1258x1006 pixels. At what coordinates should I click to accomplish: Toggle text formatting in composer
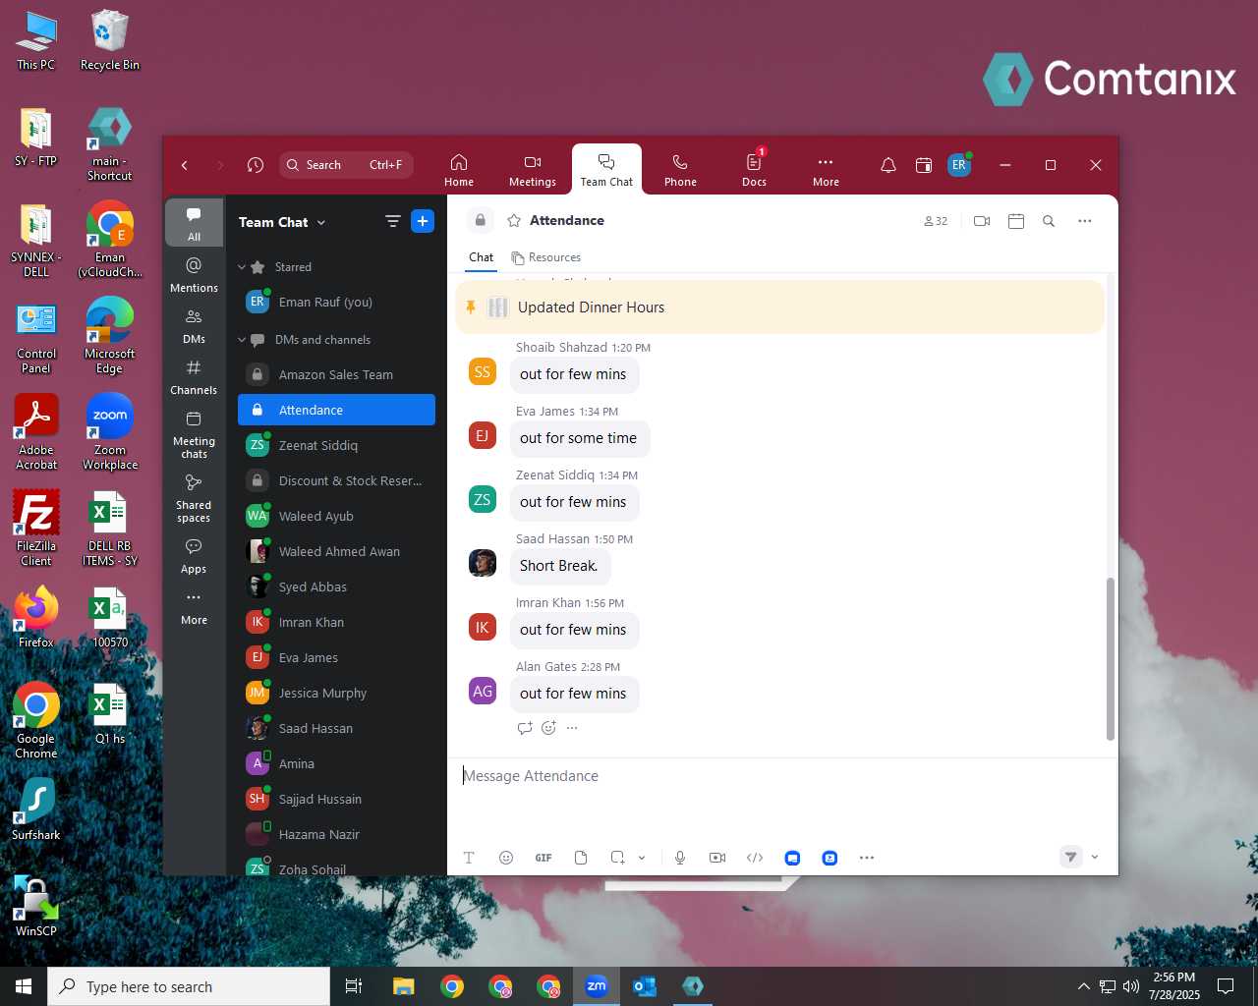point(469,858)
